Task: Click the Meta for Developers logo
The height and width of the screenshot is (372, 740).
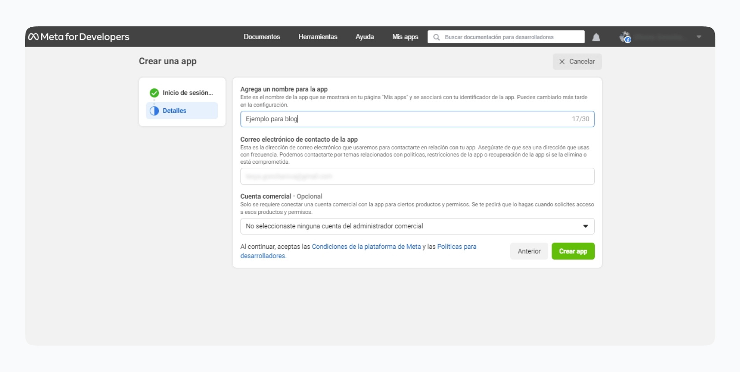Action: pyautogui.click(x=79, y=37)
